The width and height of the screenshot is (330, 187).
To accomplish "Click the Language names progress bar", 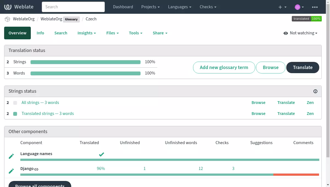I will (170, 160).
